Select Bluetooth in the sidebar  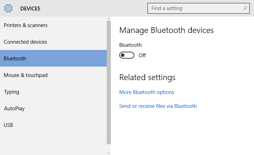click(53, 58)
